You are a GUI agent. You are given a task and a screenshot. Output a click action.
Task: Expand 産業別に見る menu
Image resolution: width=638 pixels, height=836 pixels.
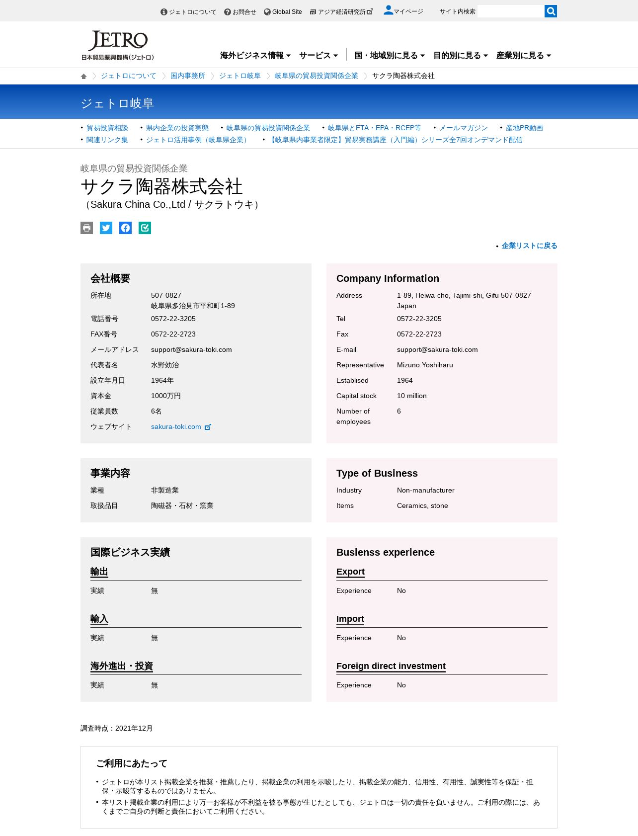point(524,56)
